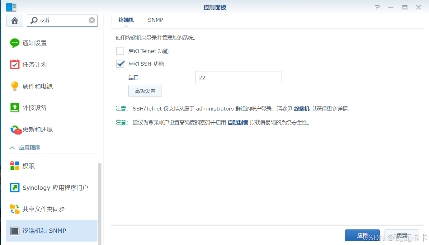The image size is (429, 245).
Task: Select the 终端机 tab
Action: click(x=126, y=20)
